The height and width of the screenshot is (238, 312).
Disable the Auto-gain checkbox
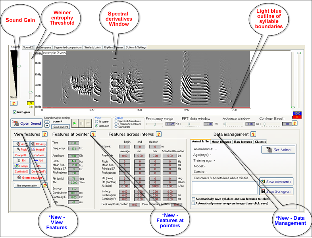tap(15, 112)
